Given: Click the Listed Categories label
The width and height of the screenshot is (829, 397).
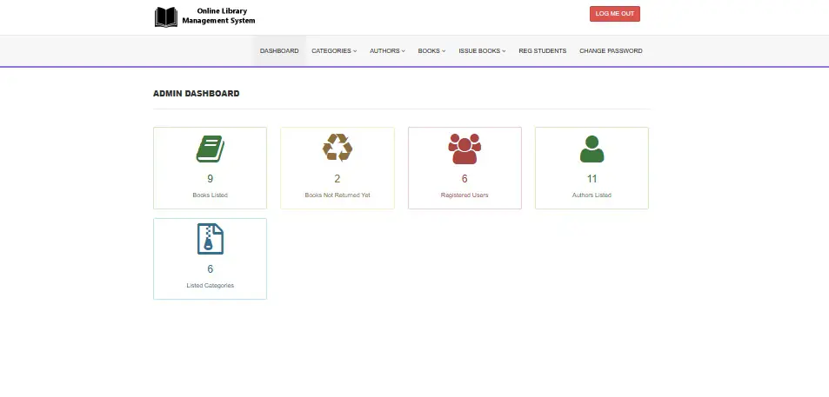Looking at the screenshot, I should (210, 285).
